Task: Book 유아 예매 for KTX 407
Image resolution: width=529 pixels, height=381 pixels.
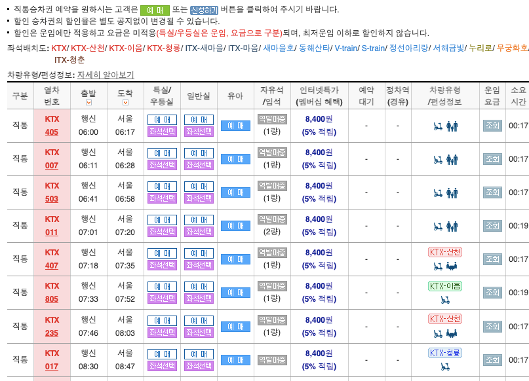Action: tap(235, 259)
